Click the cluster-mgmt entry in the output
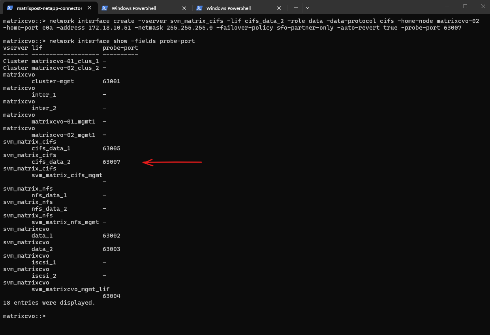 [x=53, y=82]
